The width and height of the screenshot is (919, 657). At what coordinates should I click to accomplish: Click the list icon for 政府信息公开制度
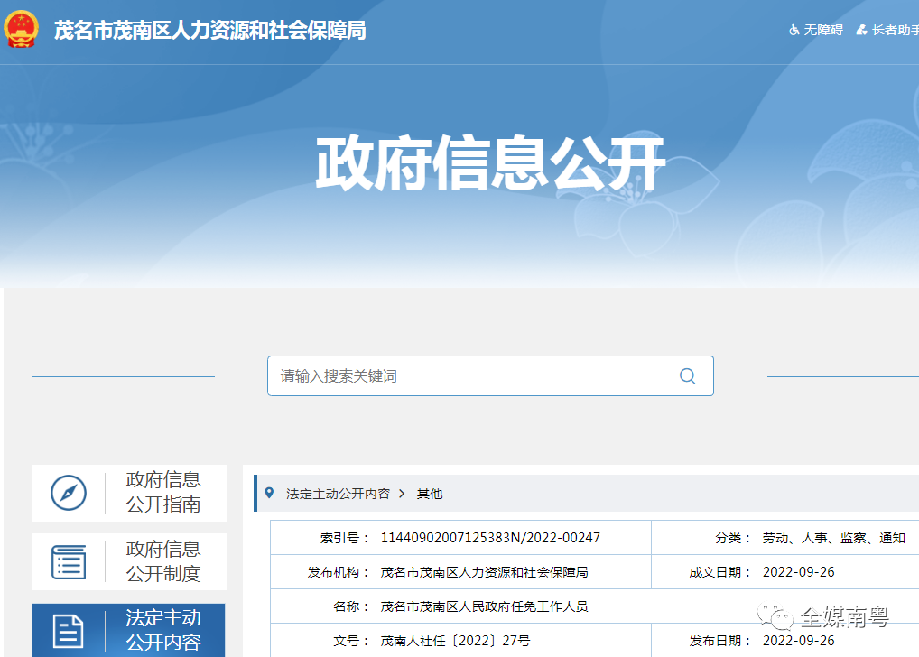click(x=69, y=561)
